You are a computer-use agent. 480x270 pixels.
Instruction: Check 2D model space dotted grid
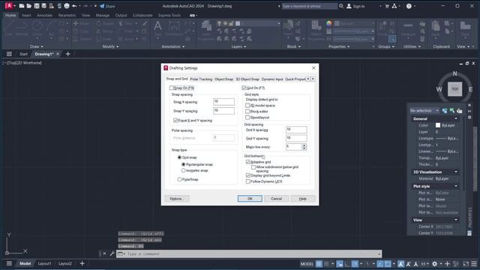click(x=247, y=105)
